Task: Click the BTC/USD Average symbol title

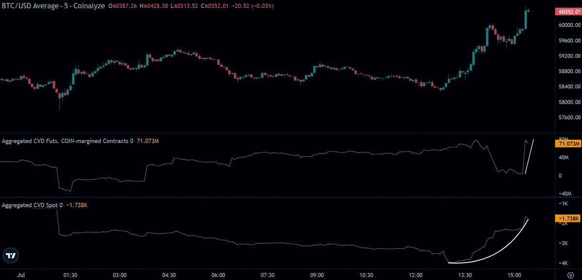Action: click(30, 6)
